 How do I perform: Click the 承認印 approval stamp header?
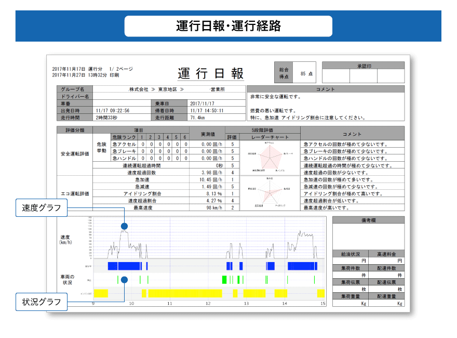[363, 66]
